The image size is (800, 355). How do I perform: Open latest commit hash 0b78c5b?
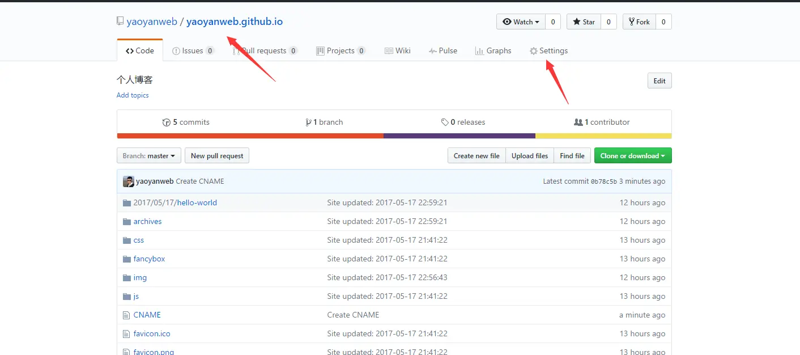[x=604, y=181]
